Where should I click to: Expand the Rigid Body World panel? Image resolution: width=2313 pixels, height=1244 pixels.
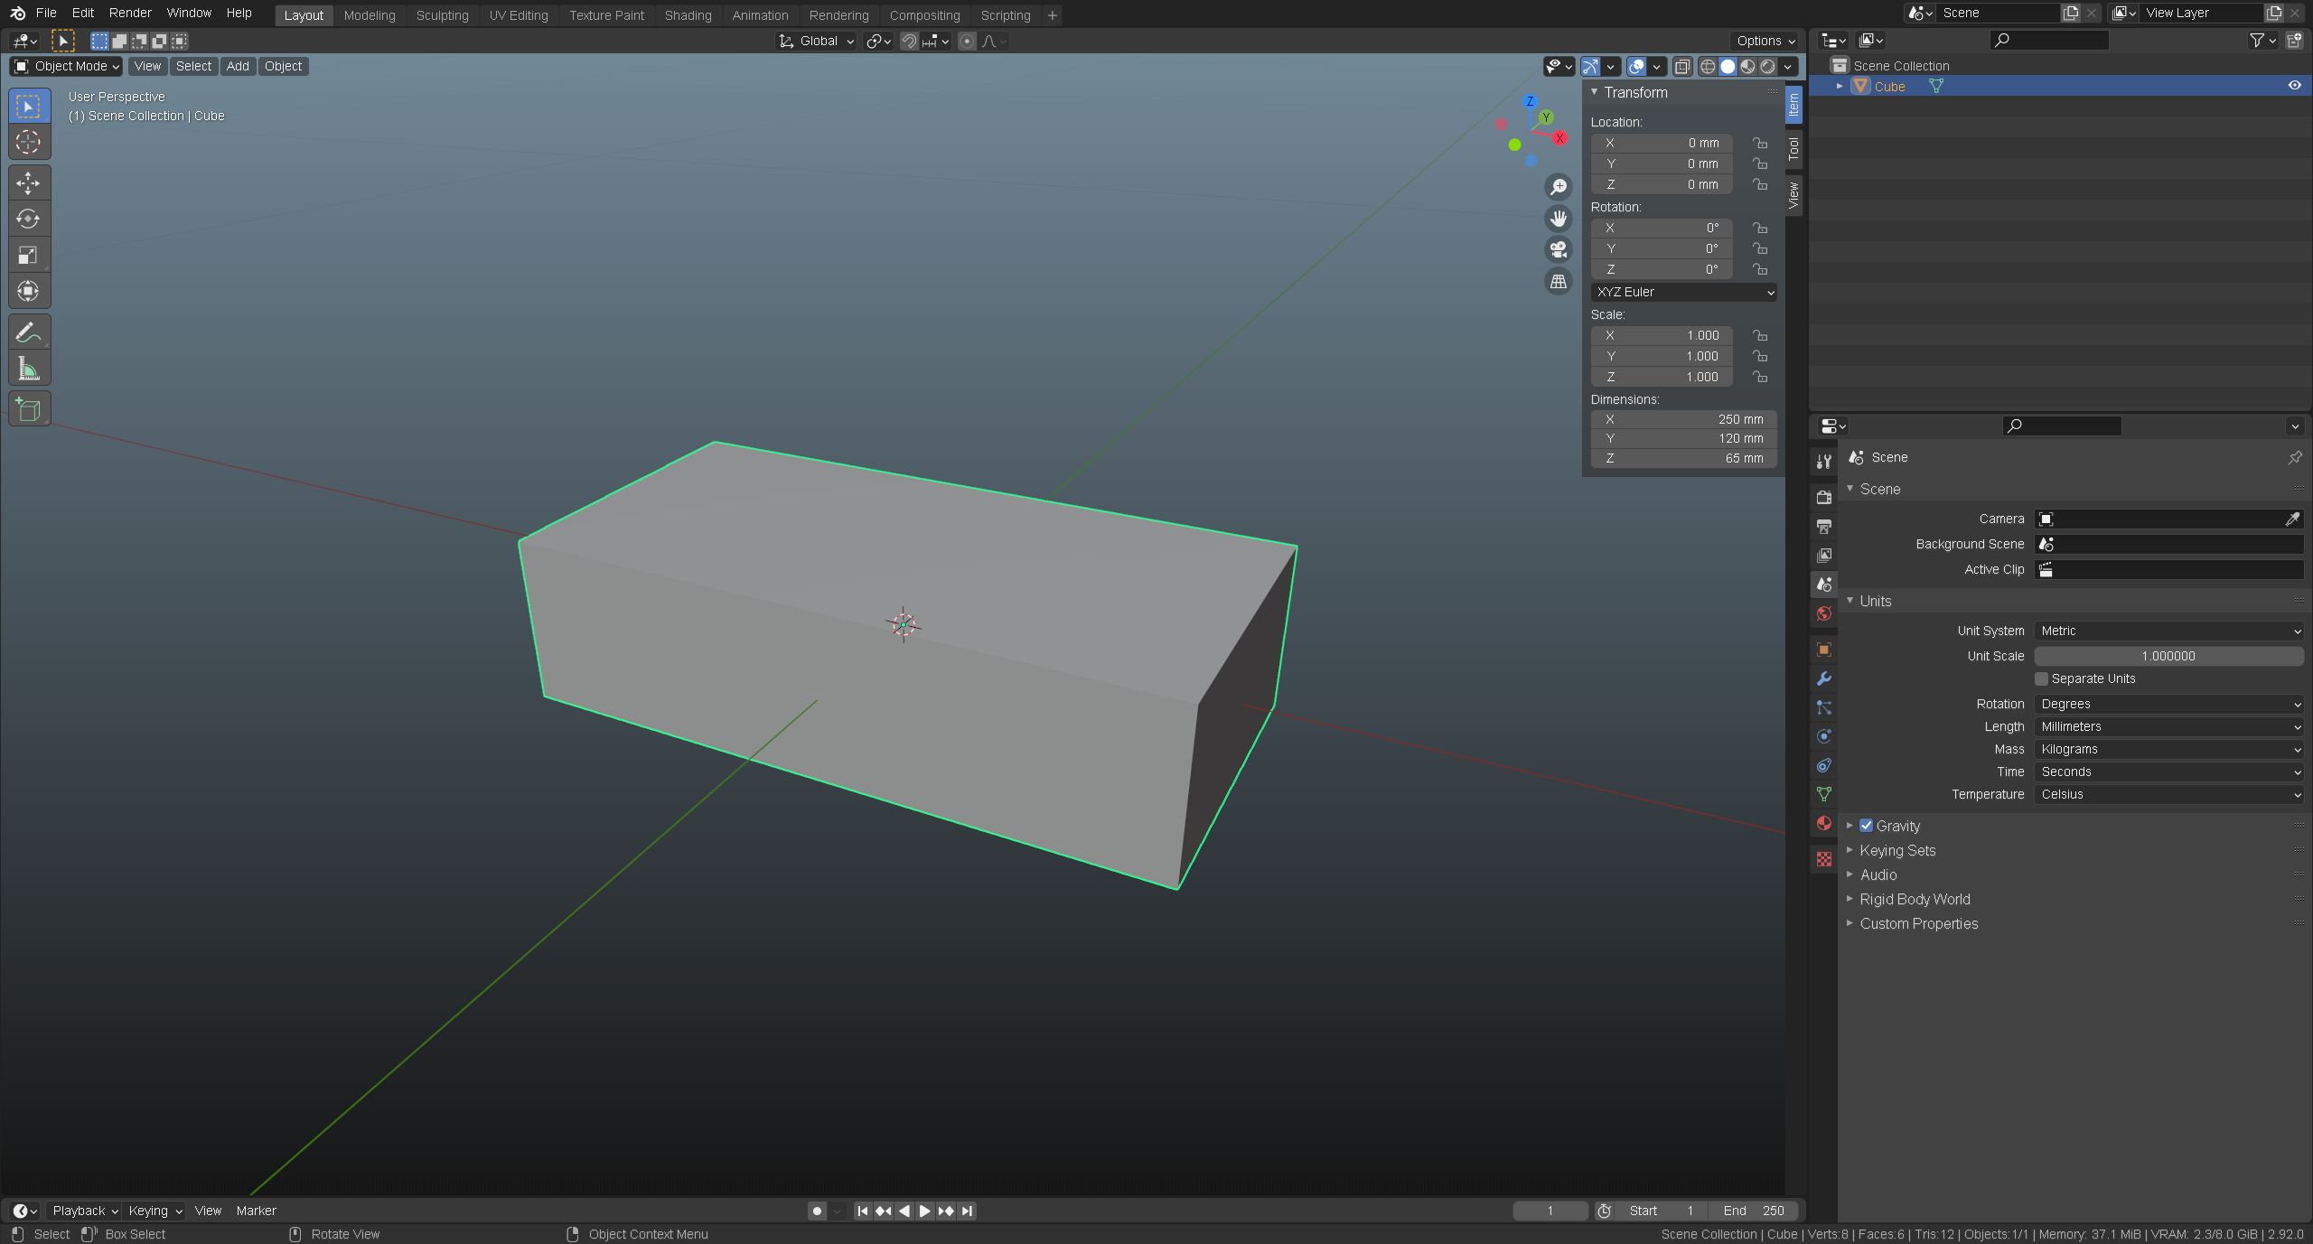[x=1914, y=899]
